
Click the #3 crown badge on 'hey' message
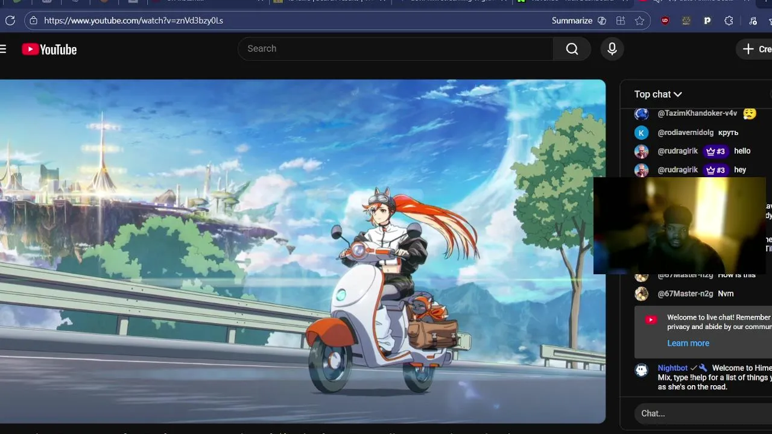tap(715, 170)
